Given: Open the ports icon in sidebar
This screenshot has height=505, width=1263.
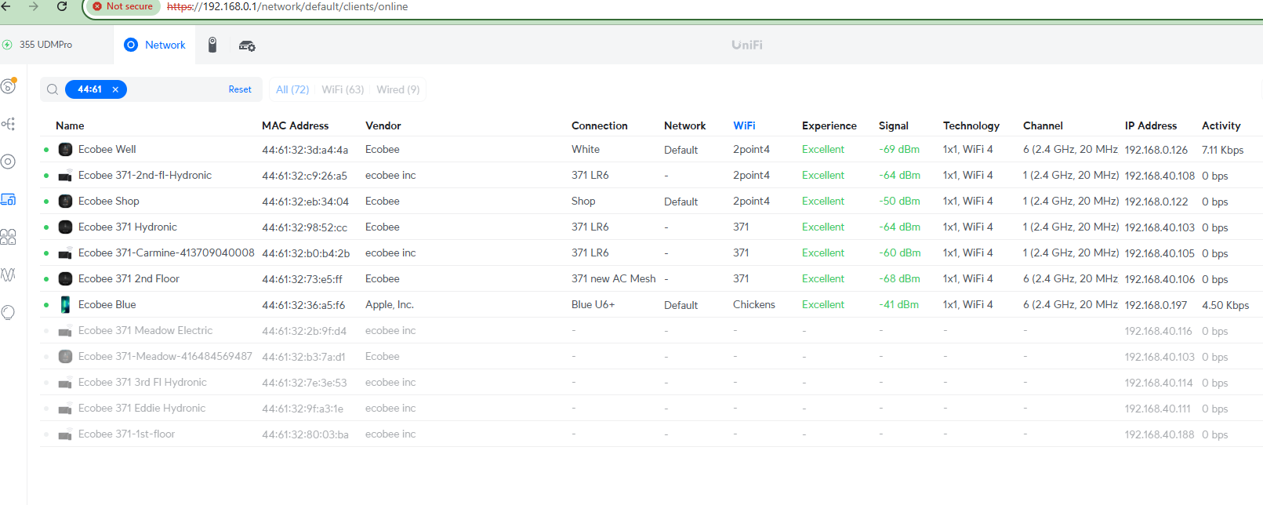Looking at the screenshot, I should coord(8,237).
